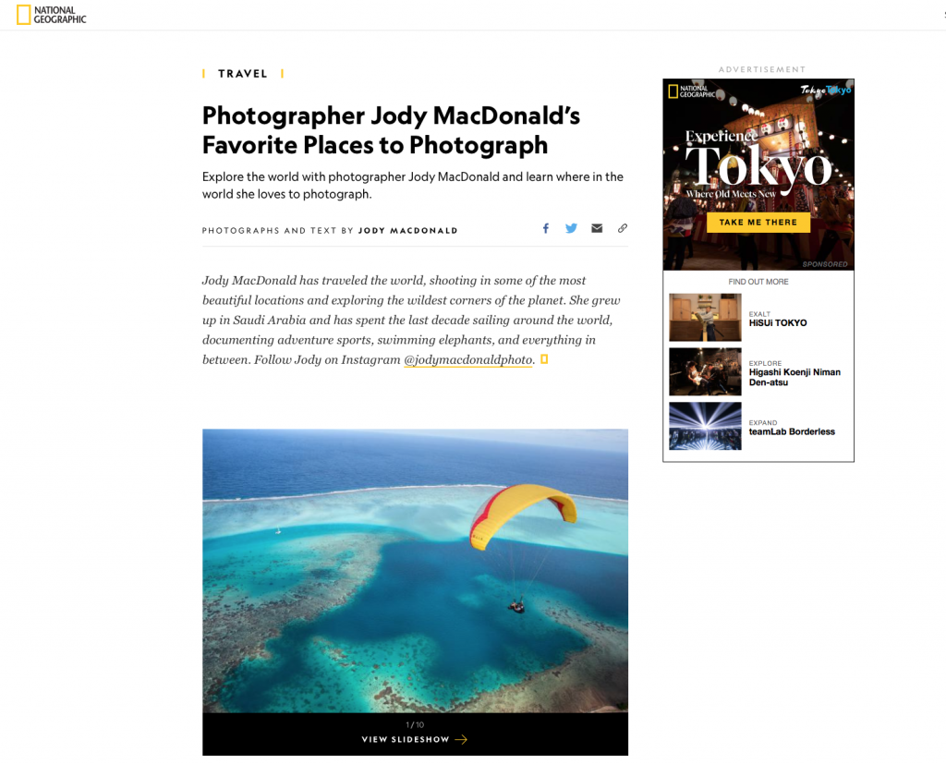
Task: Share article on Twitter
Action: coord(571,228)
